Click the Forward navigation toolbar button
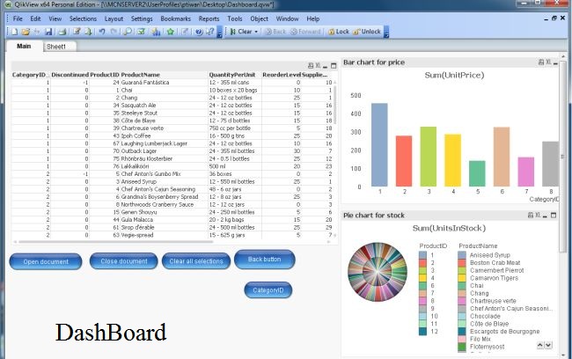 point(305,32)
